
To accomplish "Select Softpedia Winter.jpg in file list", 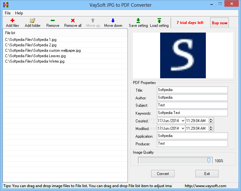I will [65, 61].
